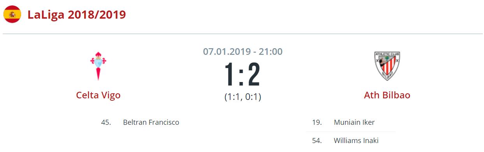This screenshot has height=152, width=484.
Task: Select the match date 07.01.2019
Action: [227, 51]
